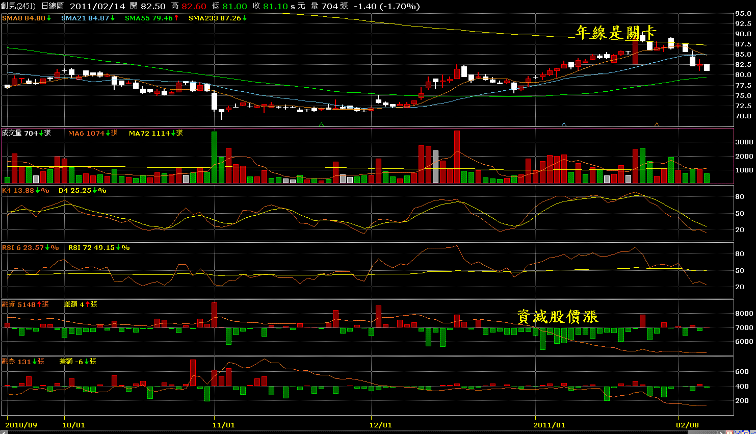The image size is (756, 434).
Task: Click the 2010/09 date axis label
Action: (21, 425)
